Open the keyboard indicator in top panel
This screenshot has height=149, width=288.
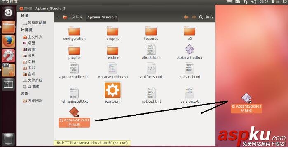click(x=229, y=2)
